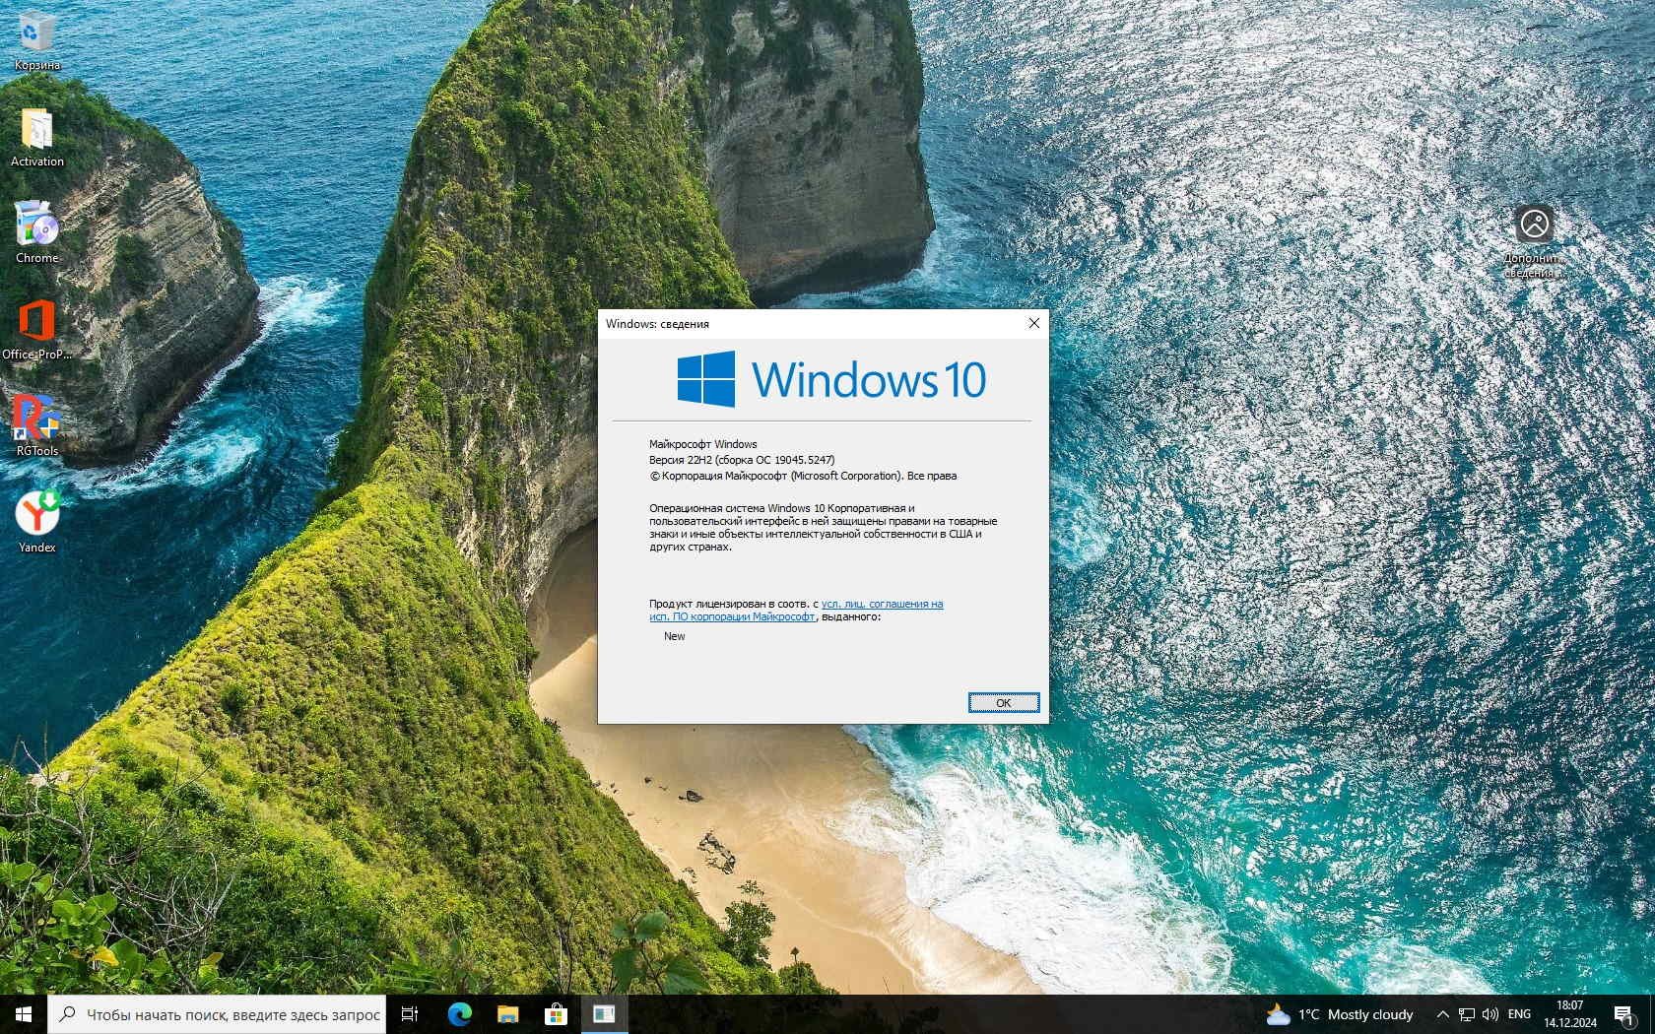Launch Microsoft Edge from the taskbar
This screenshot has width=1655, height=1034.
tap(459, 1014)
